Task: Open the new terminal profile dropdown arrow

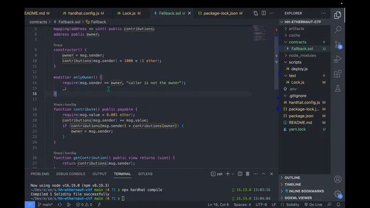Action: pos(232,174)
